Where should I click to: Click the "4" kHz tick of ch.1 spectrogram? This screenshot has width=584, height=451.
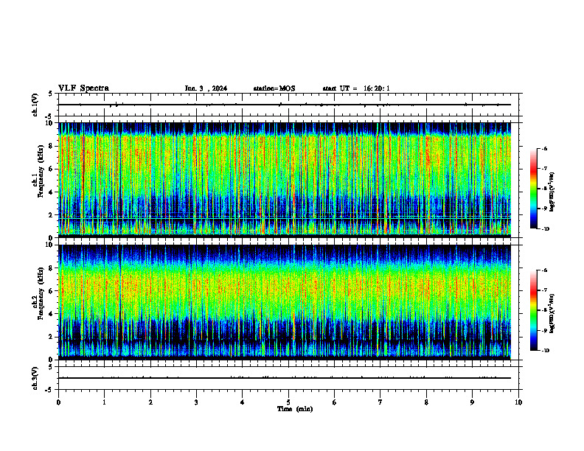pyautogui.click(x=51, y=192)
